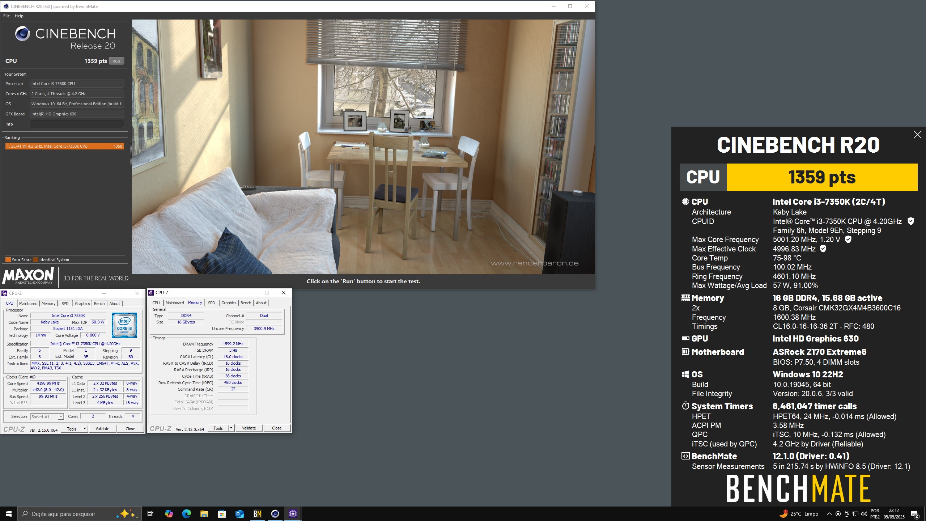Switch to Bench tab in right CPU-Z
Screen dimensions: 926x521
[246, 303]
